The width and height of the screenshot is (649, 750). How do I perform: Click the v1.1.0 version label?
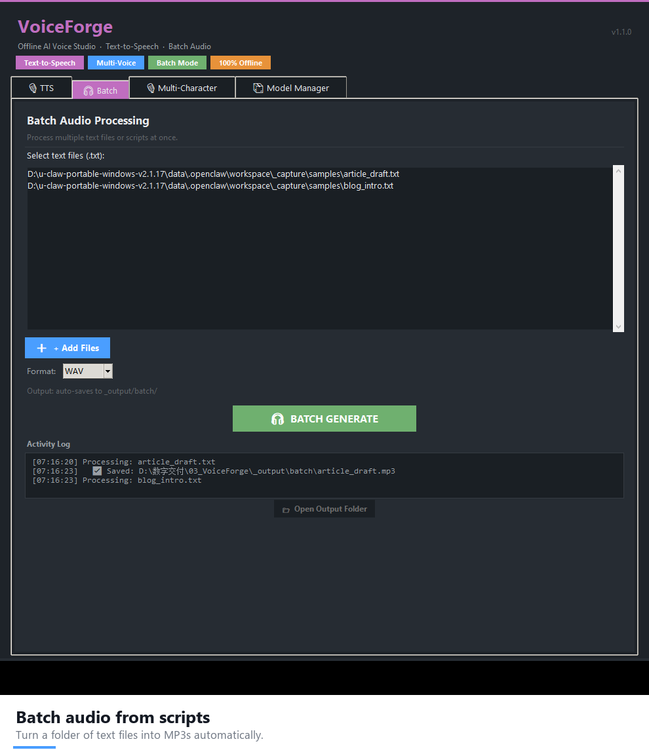coord(621,32)
